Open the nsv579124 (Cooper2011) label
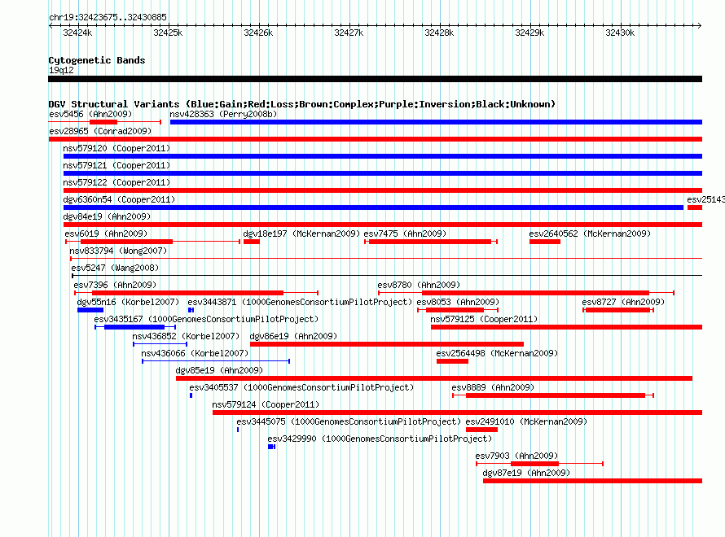Screen dimensions: 725x537 [266, 404]
